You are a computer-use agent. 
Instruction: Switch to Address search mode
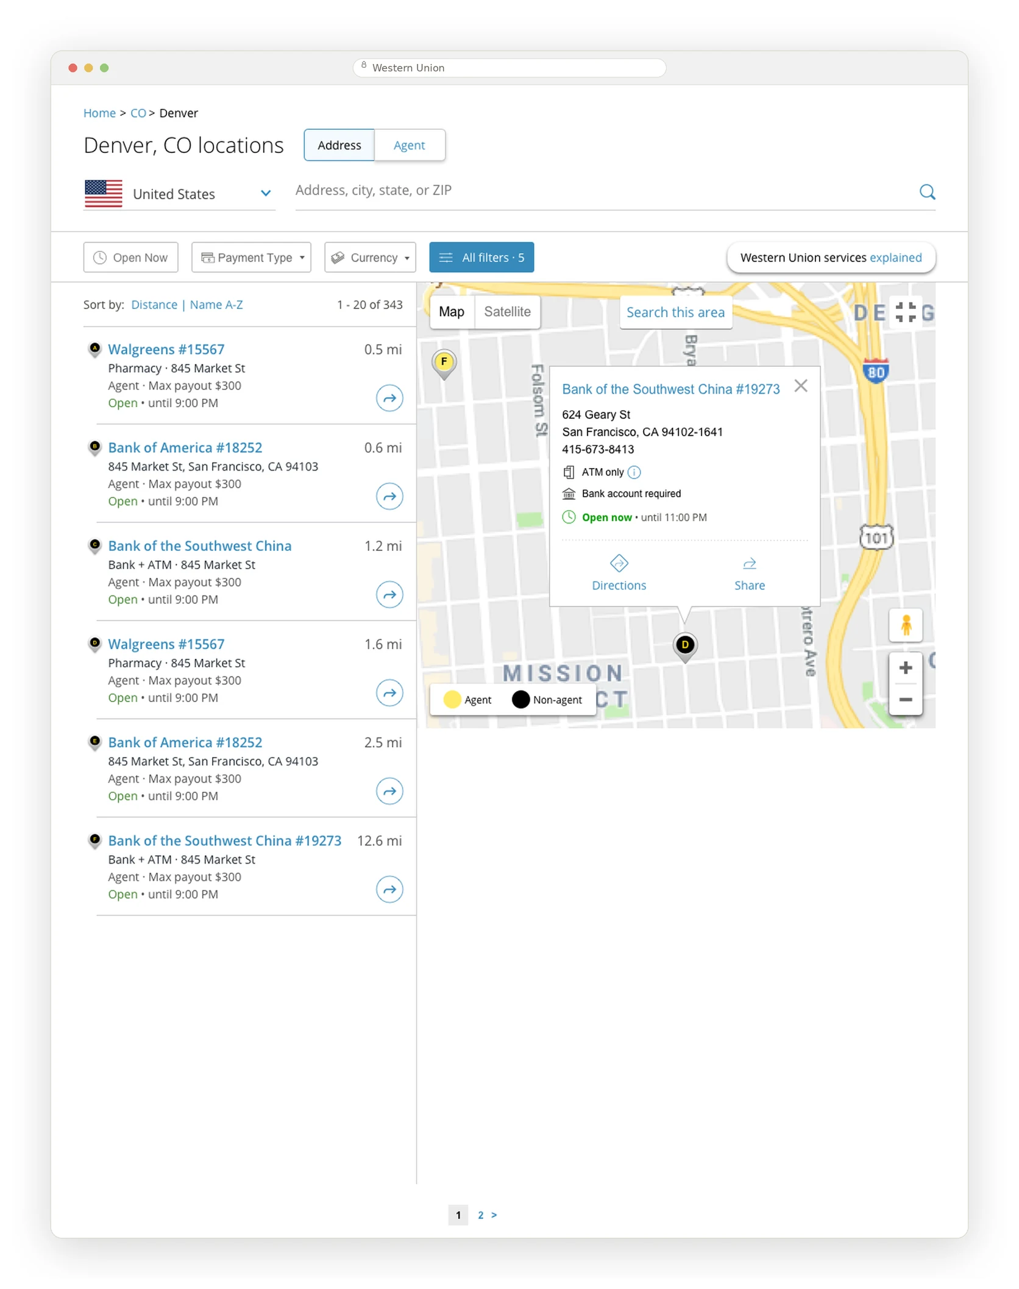(x=339, y=145)
